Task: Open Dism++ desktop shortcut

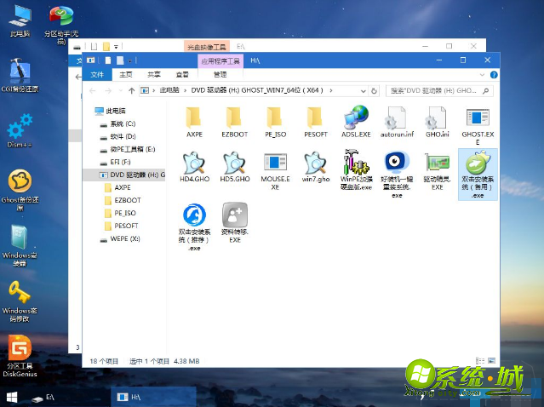Action: (x=20, y=130)
